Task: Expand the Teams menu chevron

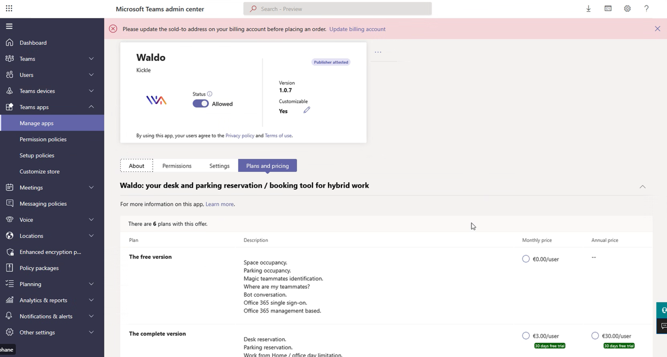Action: tap(91, 59)
